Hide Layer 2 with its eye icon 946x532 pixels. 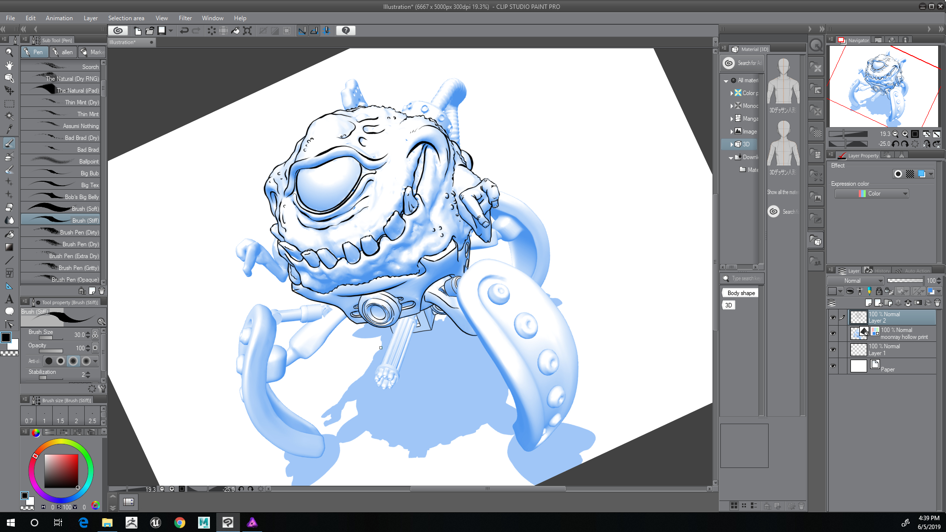click(x=833, y=318)
